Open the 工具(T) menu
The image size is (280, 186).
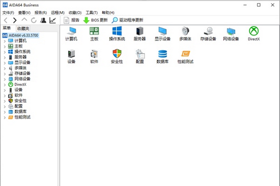coord(92,13)
